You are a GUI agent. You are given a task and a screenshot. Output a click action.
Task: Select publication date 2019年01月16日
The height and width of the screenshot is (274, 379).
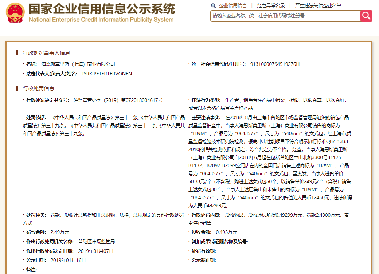pos(68,260)
